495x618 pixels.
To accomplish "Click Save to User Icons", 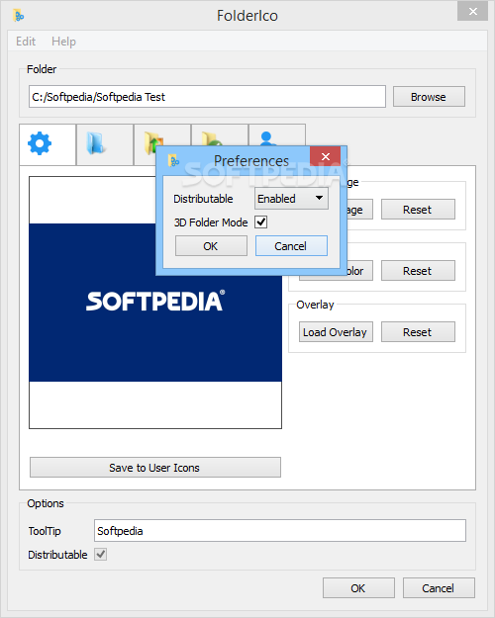I will (155, 468).
